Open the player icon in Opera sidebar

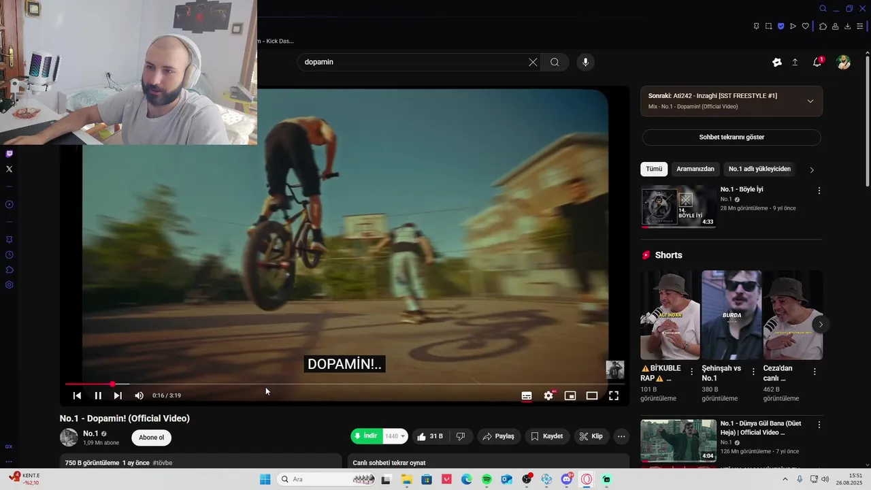pyautogui.click(x=9, y=204)
